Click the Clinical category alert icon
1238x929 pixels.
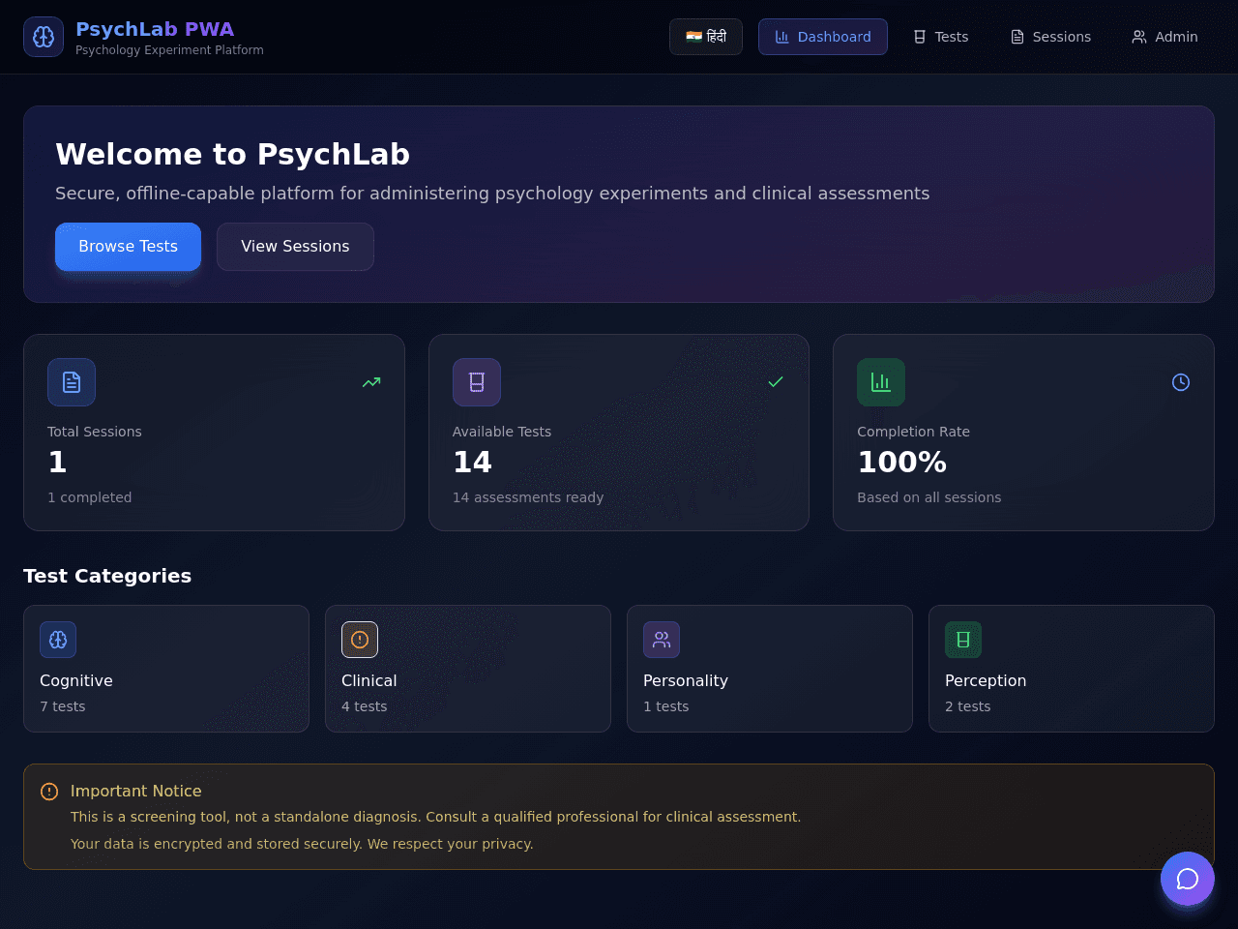point(360,640)
